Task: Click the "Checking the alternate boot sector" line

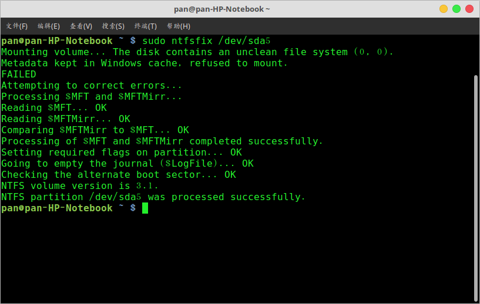Action: 118,175
